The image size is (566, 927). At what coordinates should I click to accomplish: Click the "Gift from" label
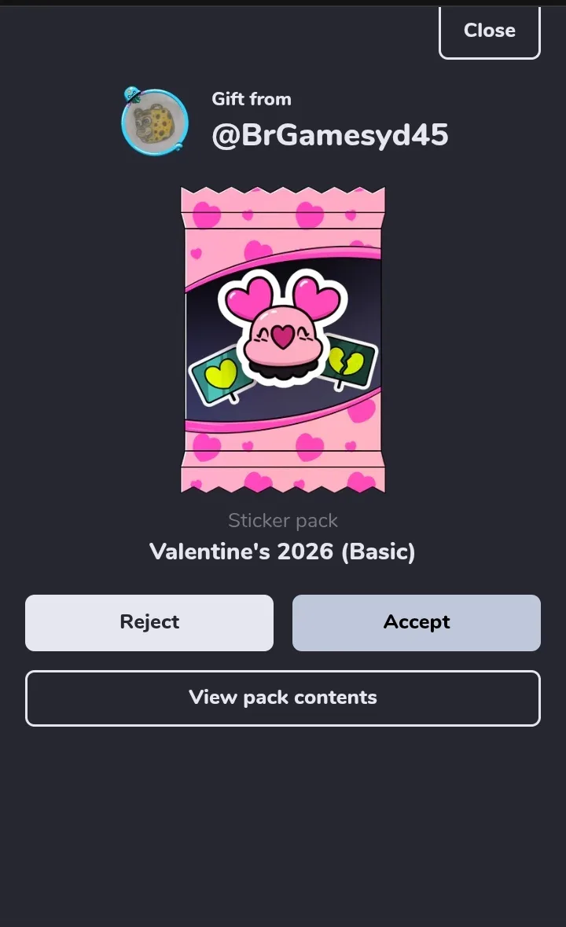click(x=252, y=99)
